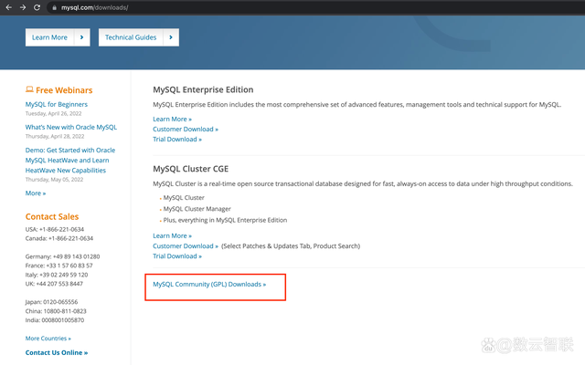Click the arrow beside Technical Guides button
This screenshot has height=365, width=585.
(172, 37)
